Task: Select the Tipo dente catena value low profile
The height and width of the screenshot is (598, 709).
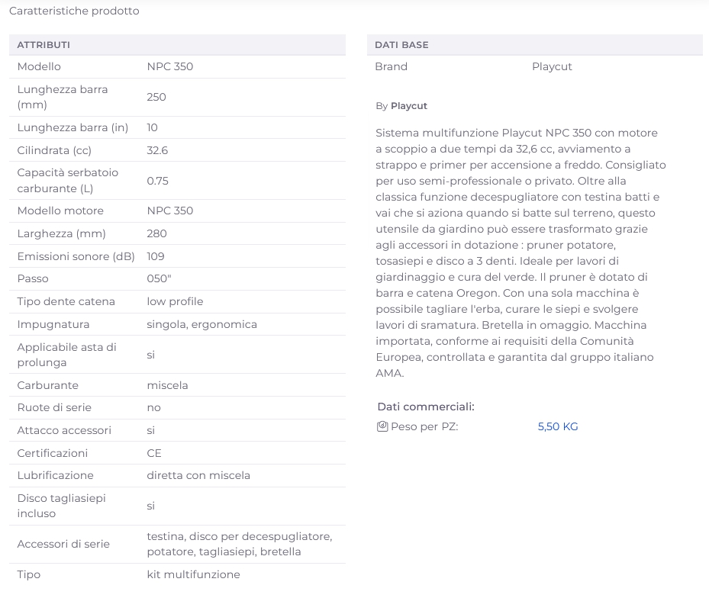Action: click(175, 301)
